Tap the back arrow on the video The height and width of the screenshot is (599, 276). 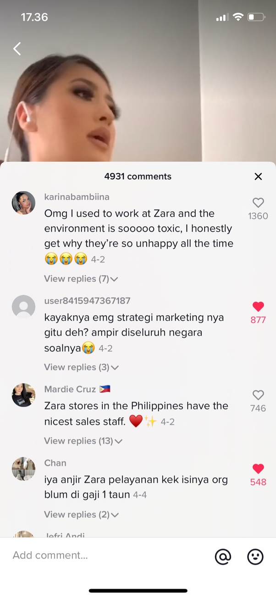click(17, 49)
